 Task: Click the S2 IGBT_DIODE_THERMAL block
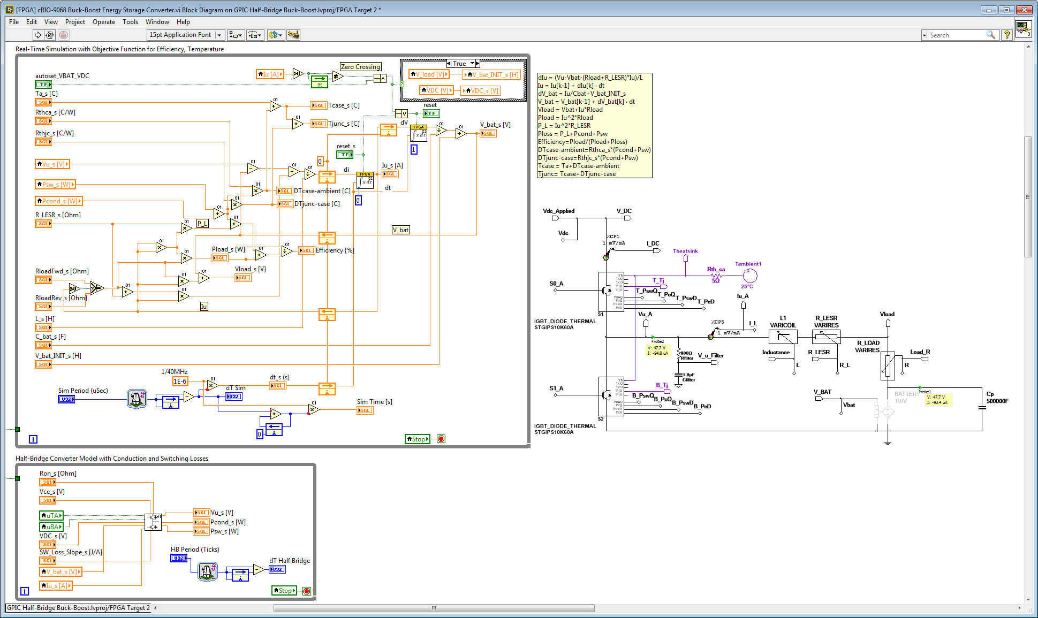tap(611, 396)
